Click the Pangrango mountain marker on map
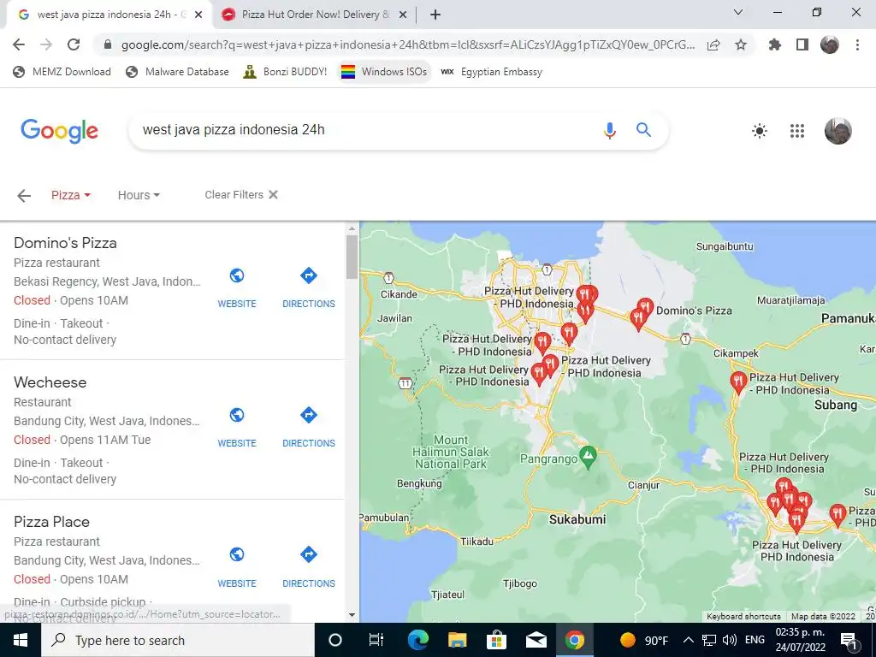Viewport: 876px width, 657px height. (588, 457)
